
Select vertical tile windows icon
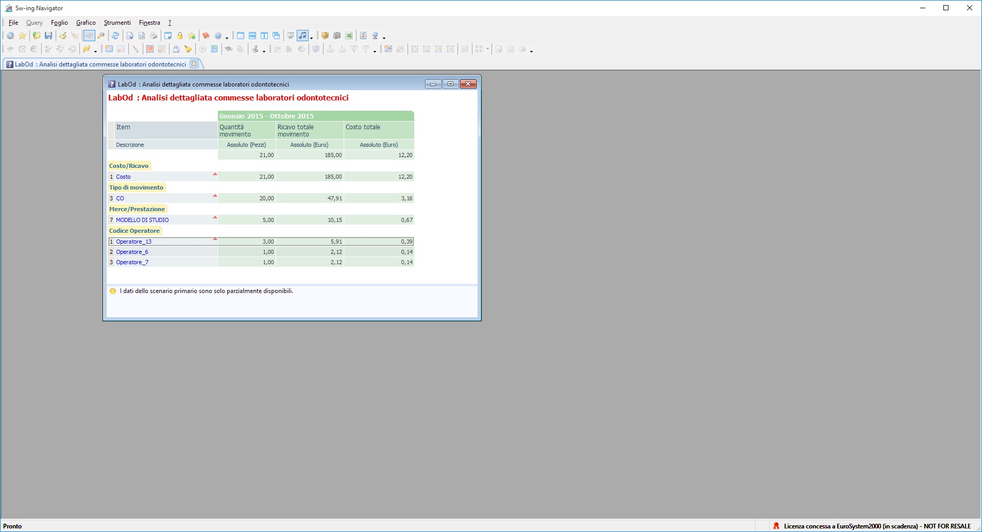[264, 36]
